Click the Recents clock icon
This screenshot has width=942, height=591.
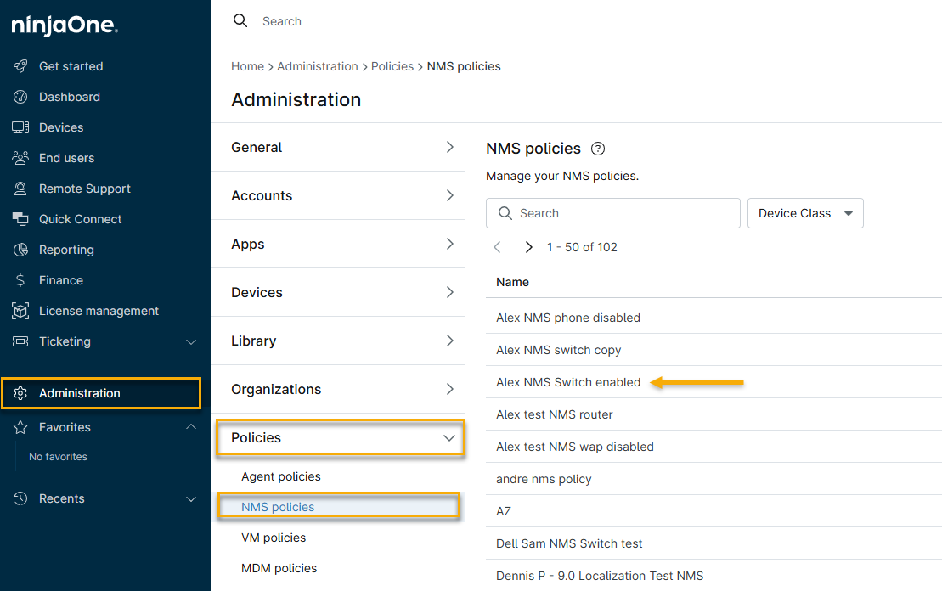(20, 498)
